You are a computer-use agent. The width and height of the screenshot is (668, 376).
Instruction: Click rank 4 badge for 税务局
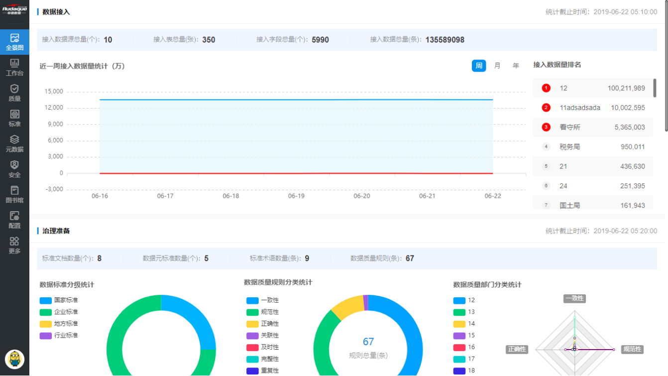pyautogui.click(x=546, y=147)
